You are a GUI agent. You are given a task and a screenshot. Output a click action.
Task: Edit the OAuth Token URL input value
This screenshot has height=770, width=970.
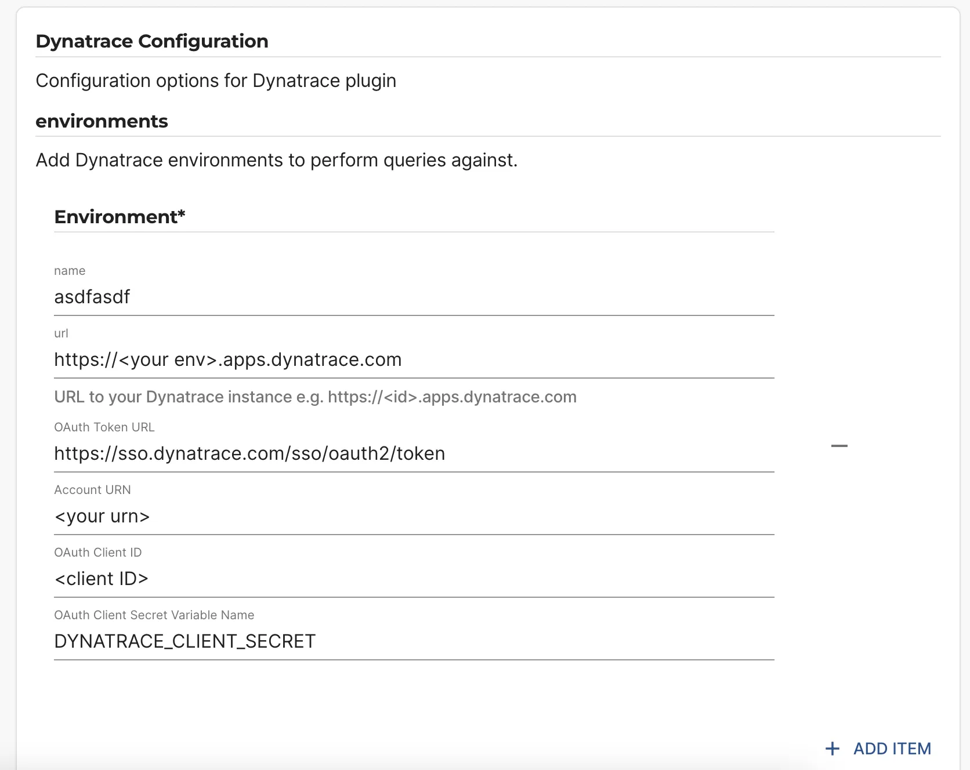(x=414, y=454)
